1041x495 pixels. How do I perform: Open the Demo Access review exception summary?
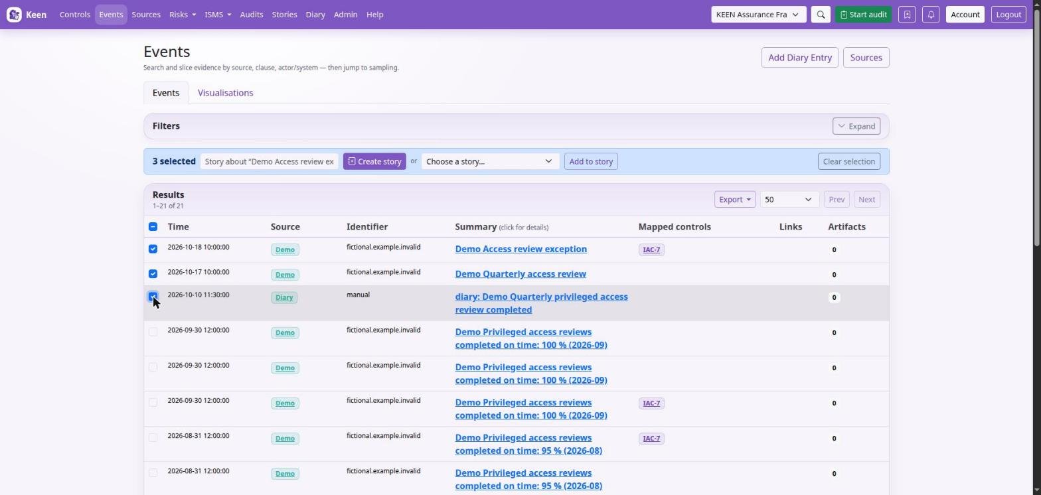[x=520, y=249]
